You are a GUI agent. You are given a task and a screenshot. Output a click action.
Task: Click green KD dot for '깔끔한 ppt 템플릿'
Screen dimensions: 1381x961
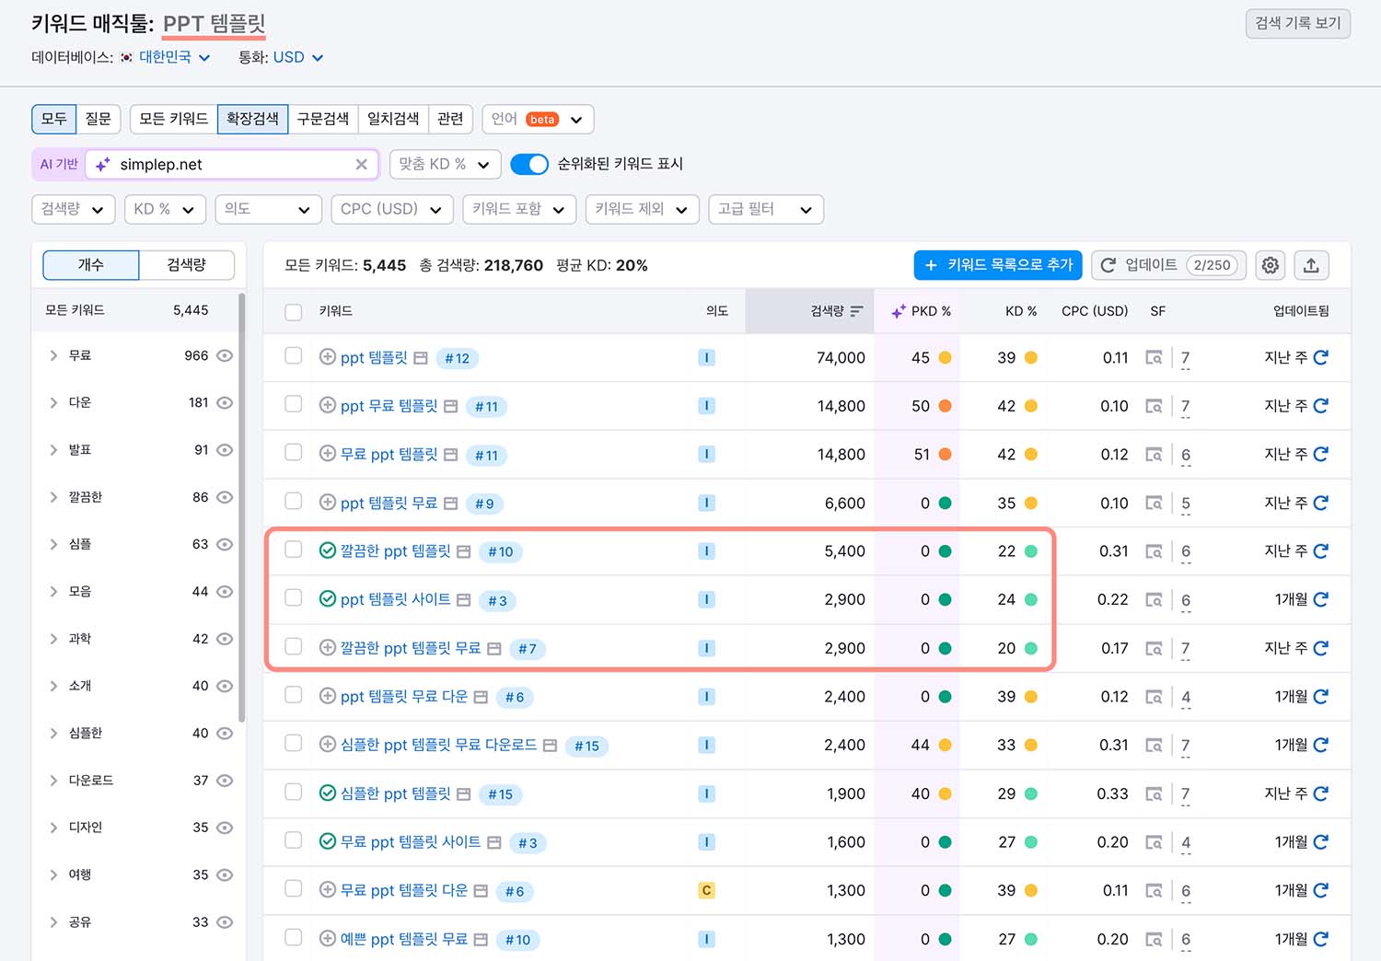(1031, 551)
